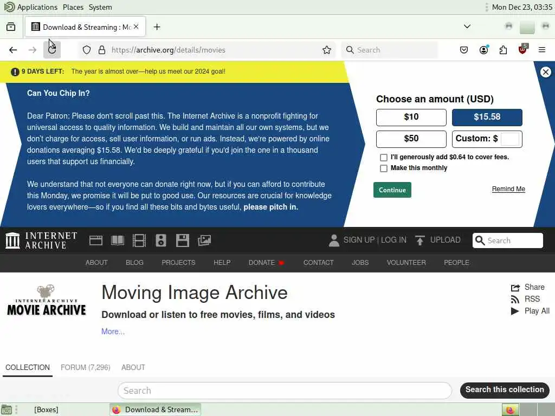
Task: Expand the list all tabs chevron
Action: click(467, 27)
